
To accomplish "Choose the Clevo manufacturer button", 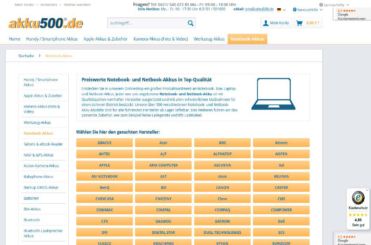I will point(222,199).
